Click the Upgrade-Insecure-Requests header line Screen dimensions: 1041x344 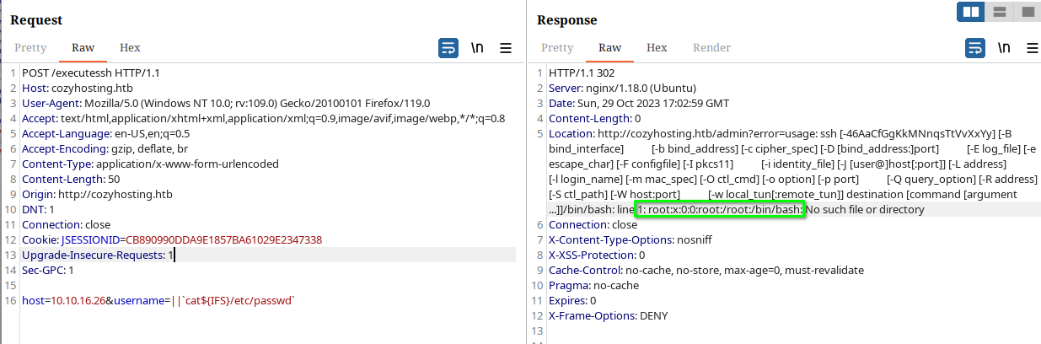[x=97, y=255]
